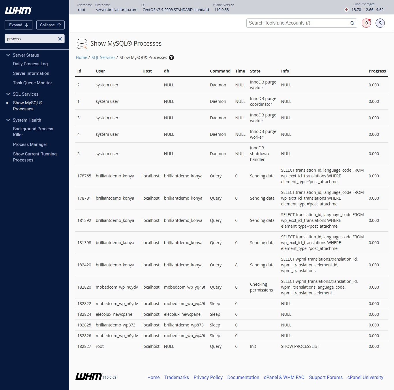Clear the sidebar search with the X icon
Image resolution: width=394 pixels, height=390 pixels.
pos(60,39)
